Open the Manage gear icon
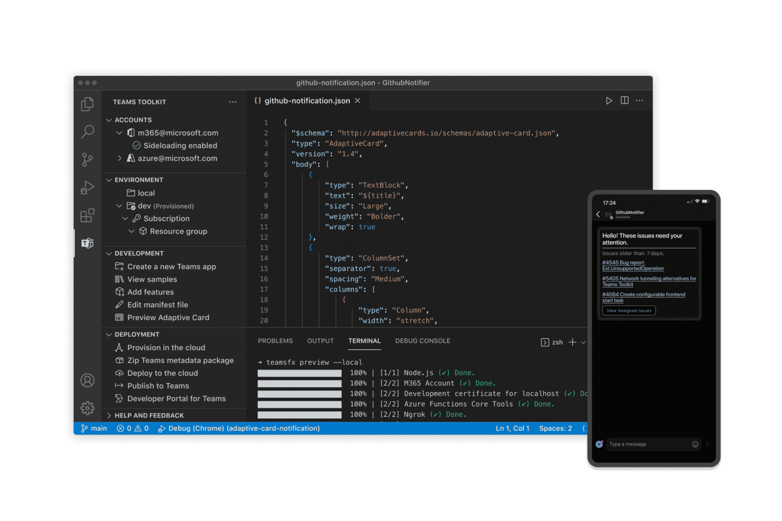 (88, 408)
